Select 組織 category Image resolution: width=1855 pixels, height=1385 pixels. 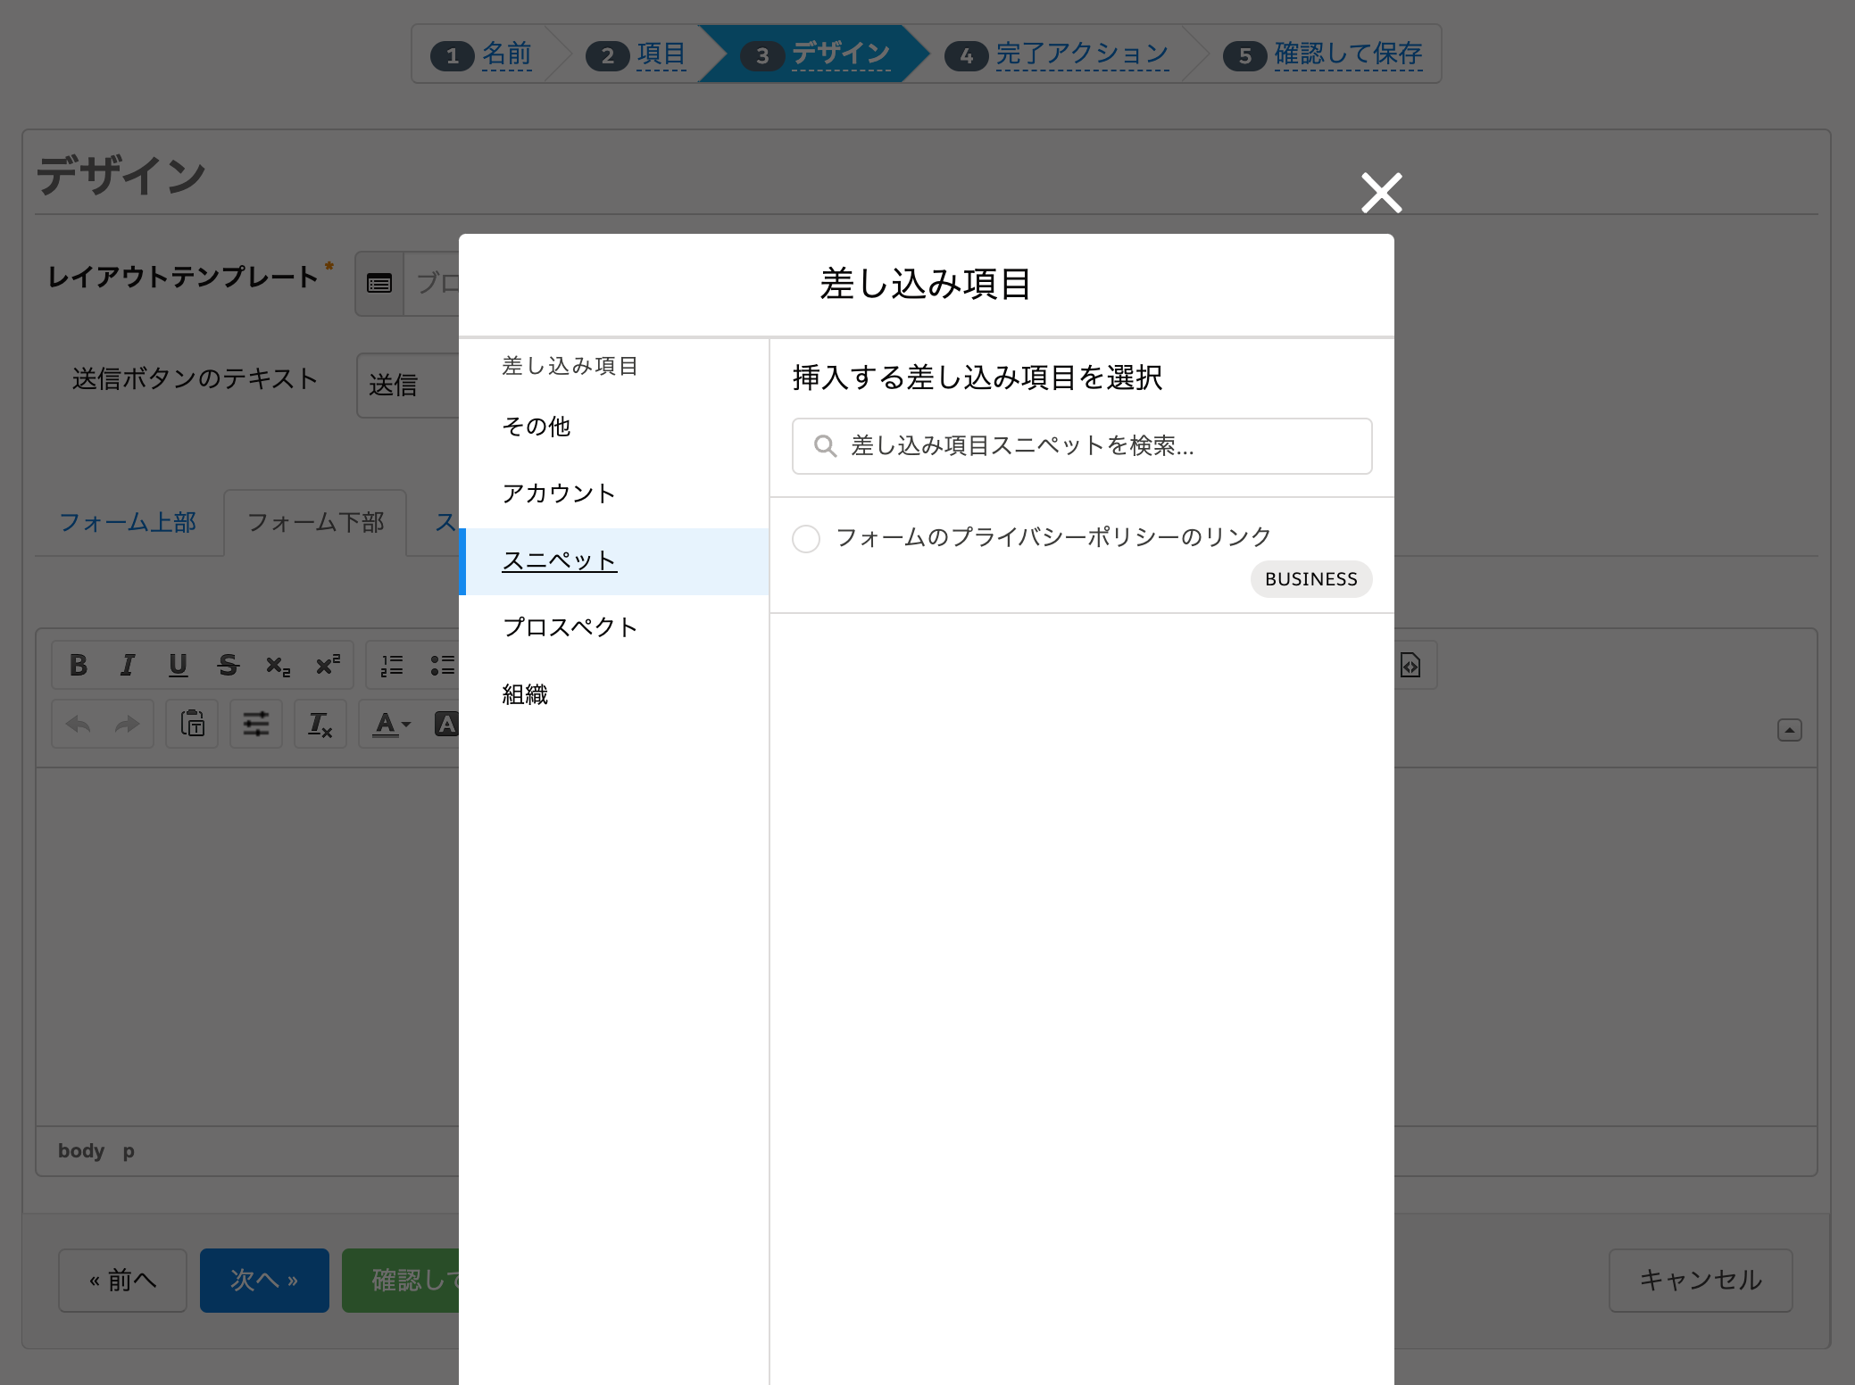coord(613,694)
